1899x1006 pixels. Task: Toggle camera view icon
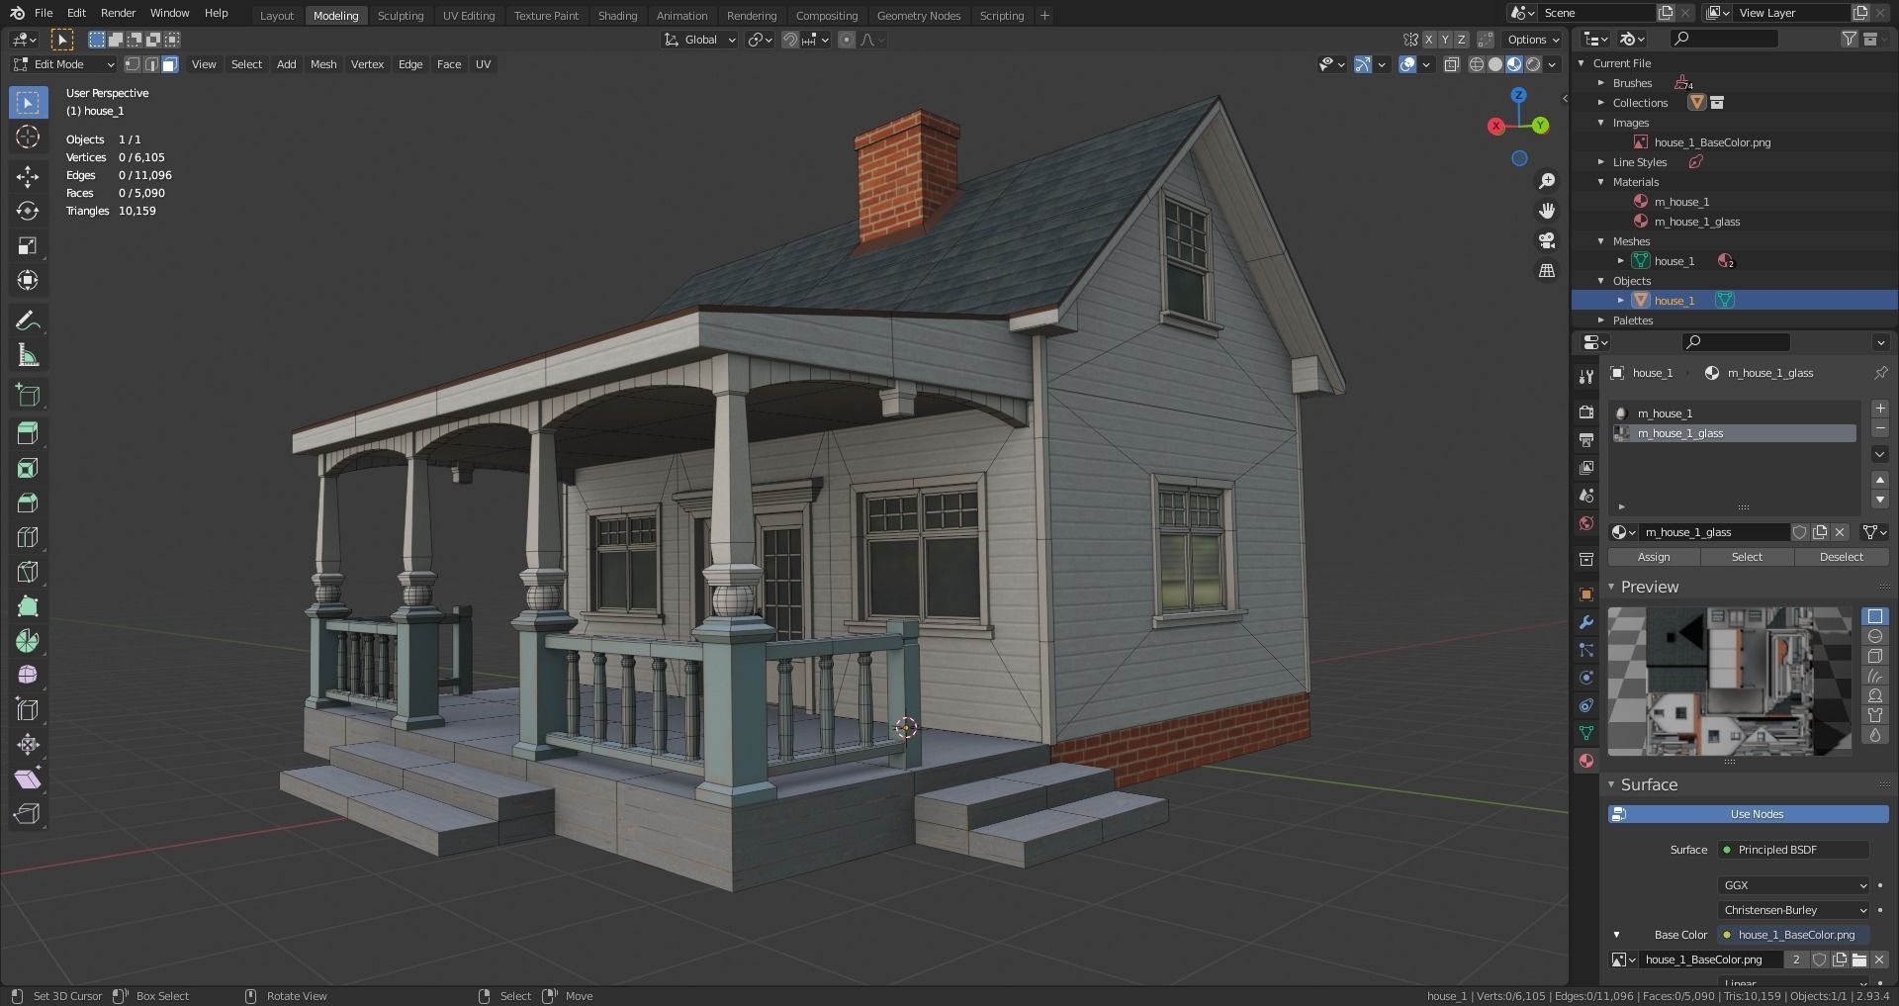[x=1547, y=240]
